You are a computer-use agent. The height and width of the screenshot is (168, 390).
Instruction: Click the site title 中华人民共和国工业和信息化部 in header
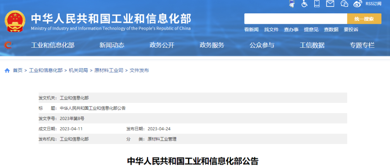[111, 19]
